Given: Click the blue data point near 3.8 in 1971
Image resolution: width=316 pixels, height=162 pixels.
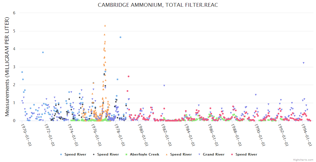Looking at the screenshot, I should pyautogui.click(x=43, y=52).
